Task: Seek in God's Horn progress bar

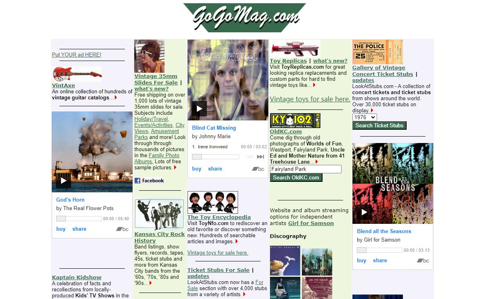Action: 79,219
